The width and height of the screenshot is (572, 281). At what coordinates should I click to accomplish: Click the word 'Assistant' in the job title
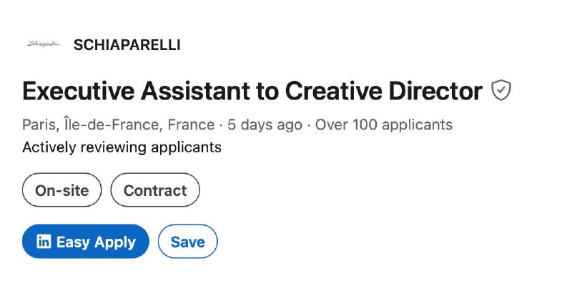pyautogui.click(x=195, y=91)
